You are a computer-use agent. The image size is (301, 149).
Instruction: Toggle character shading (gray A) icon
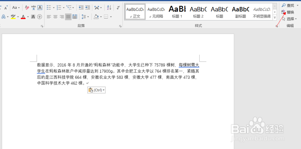click(33, 17)
